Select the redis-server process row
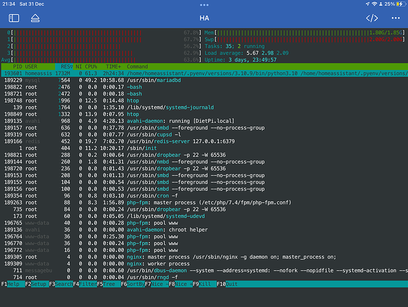Image resolution: width=408 pixels, height=307 pixels. click(x=204, y=141)
